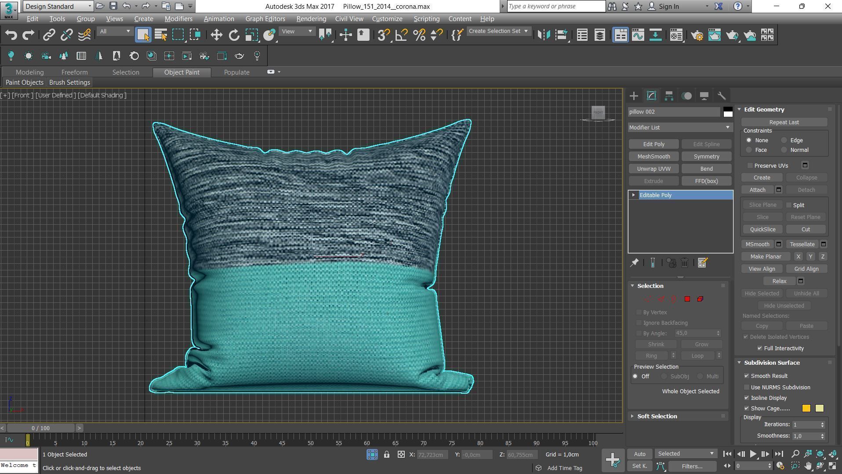
Task: Select the None constraint radio button
Action: [749, 140]
